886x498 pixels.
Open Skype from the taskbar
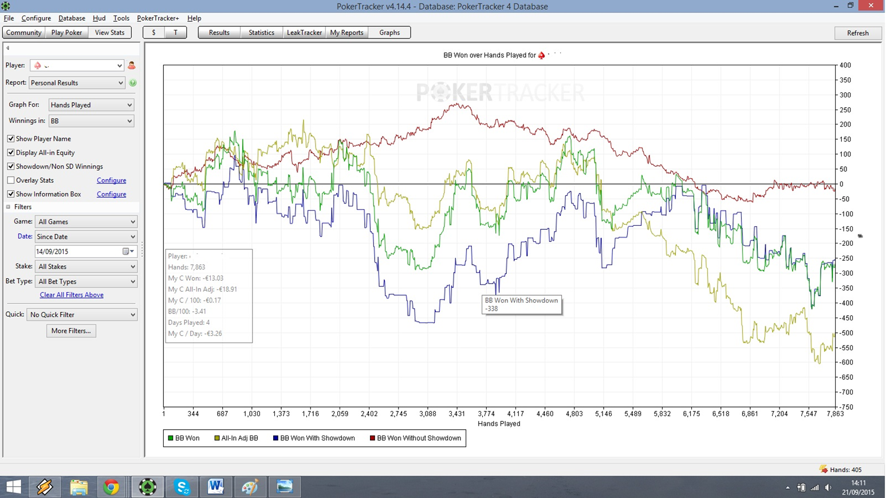point(182,487)
